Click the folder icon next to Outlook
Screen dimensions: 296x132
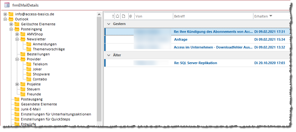tap(11, 19)
